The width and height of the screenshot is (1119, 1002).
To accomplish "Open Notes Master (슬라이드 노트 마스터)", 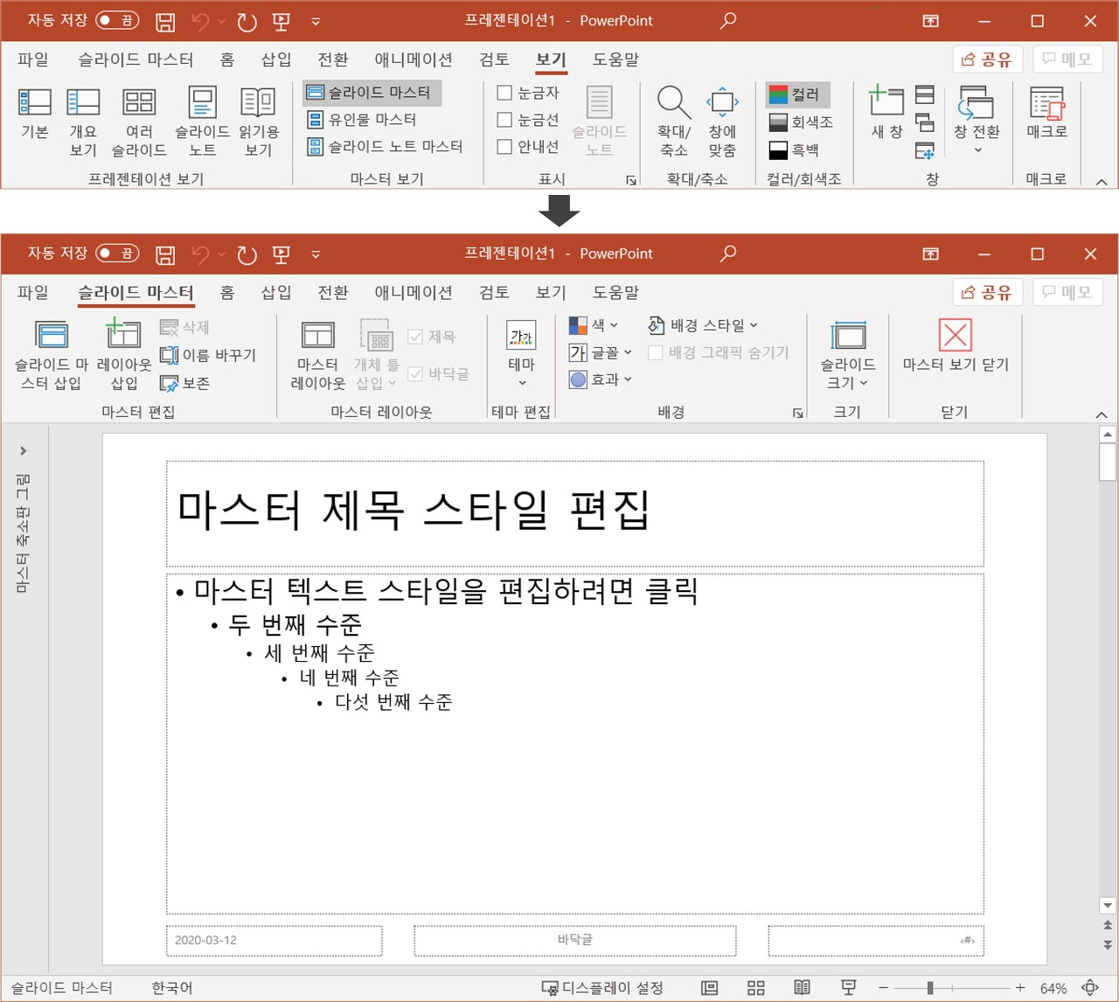I will 386,146.
